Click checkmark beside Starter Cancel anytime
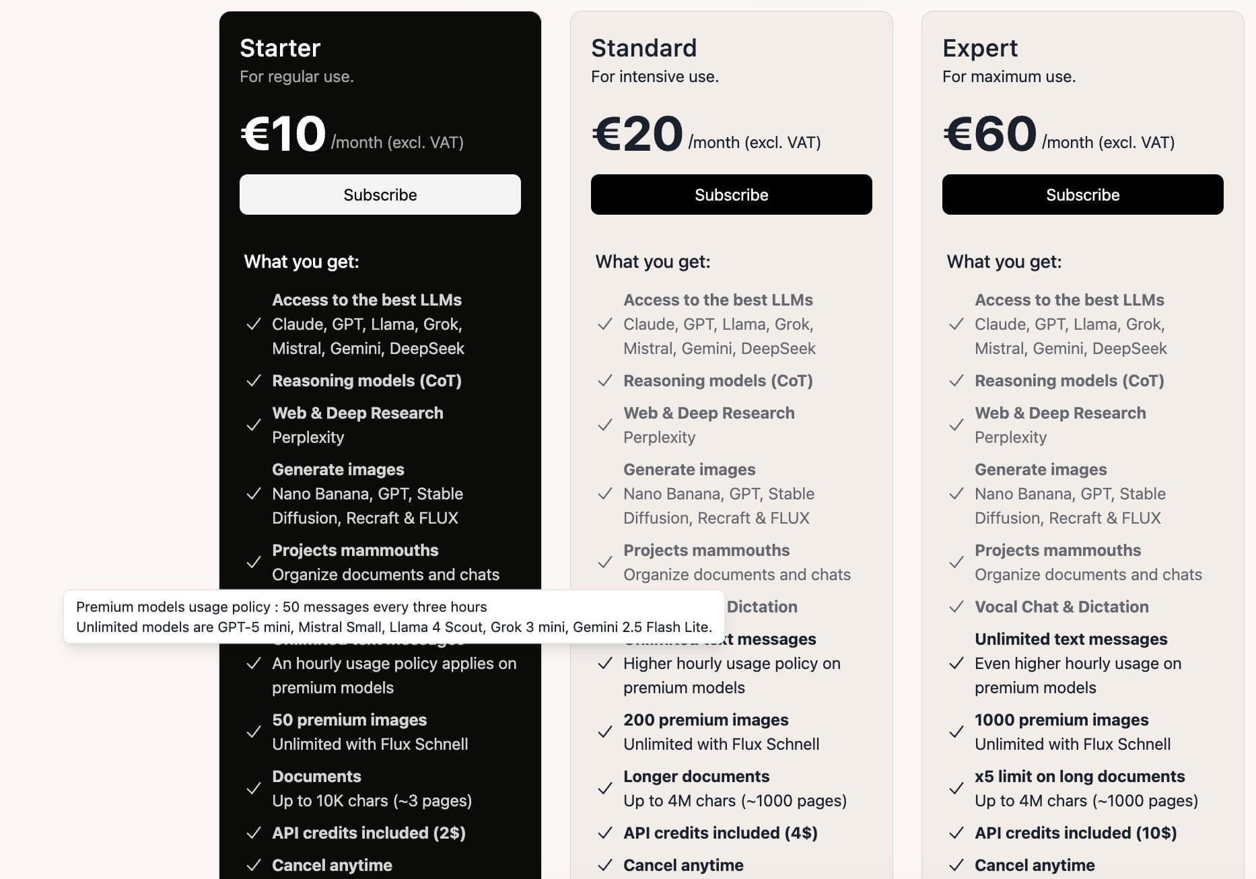The width and height of the screenshot is (1256, 879). pyautogui.click(x=254, y=866)
